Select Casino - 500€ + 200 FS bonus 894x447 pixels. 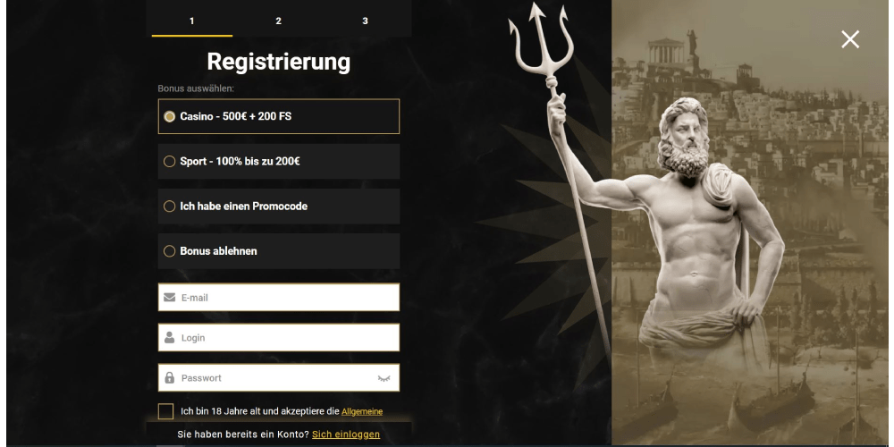coord(279,116)
